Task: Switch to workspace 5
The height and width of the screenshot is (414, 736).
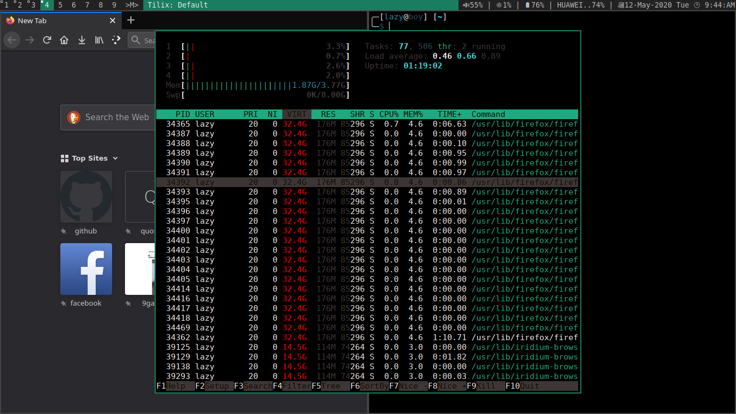Action: coord(60,5)
